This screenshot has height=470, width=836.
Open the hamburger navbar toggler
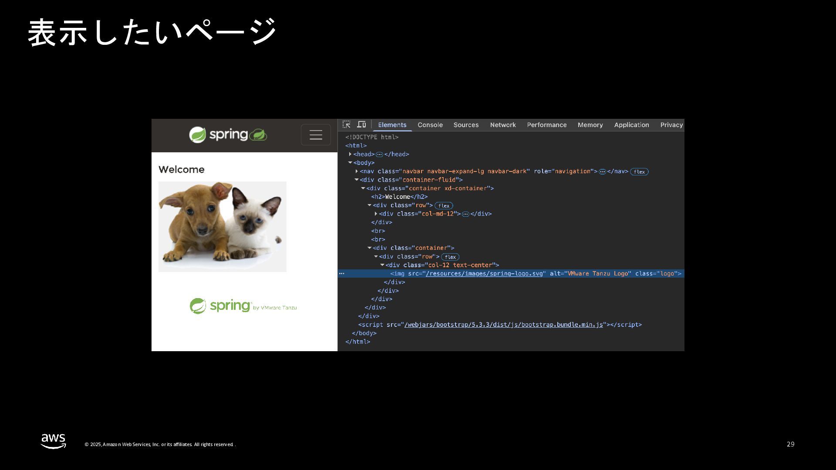(x=316, y=135)
